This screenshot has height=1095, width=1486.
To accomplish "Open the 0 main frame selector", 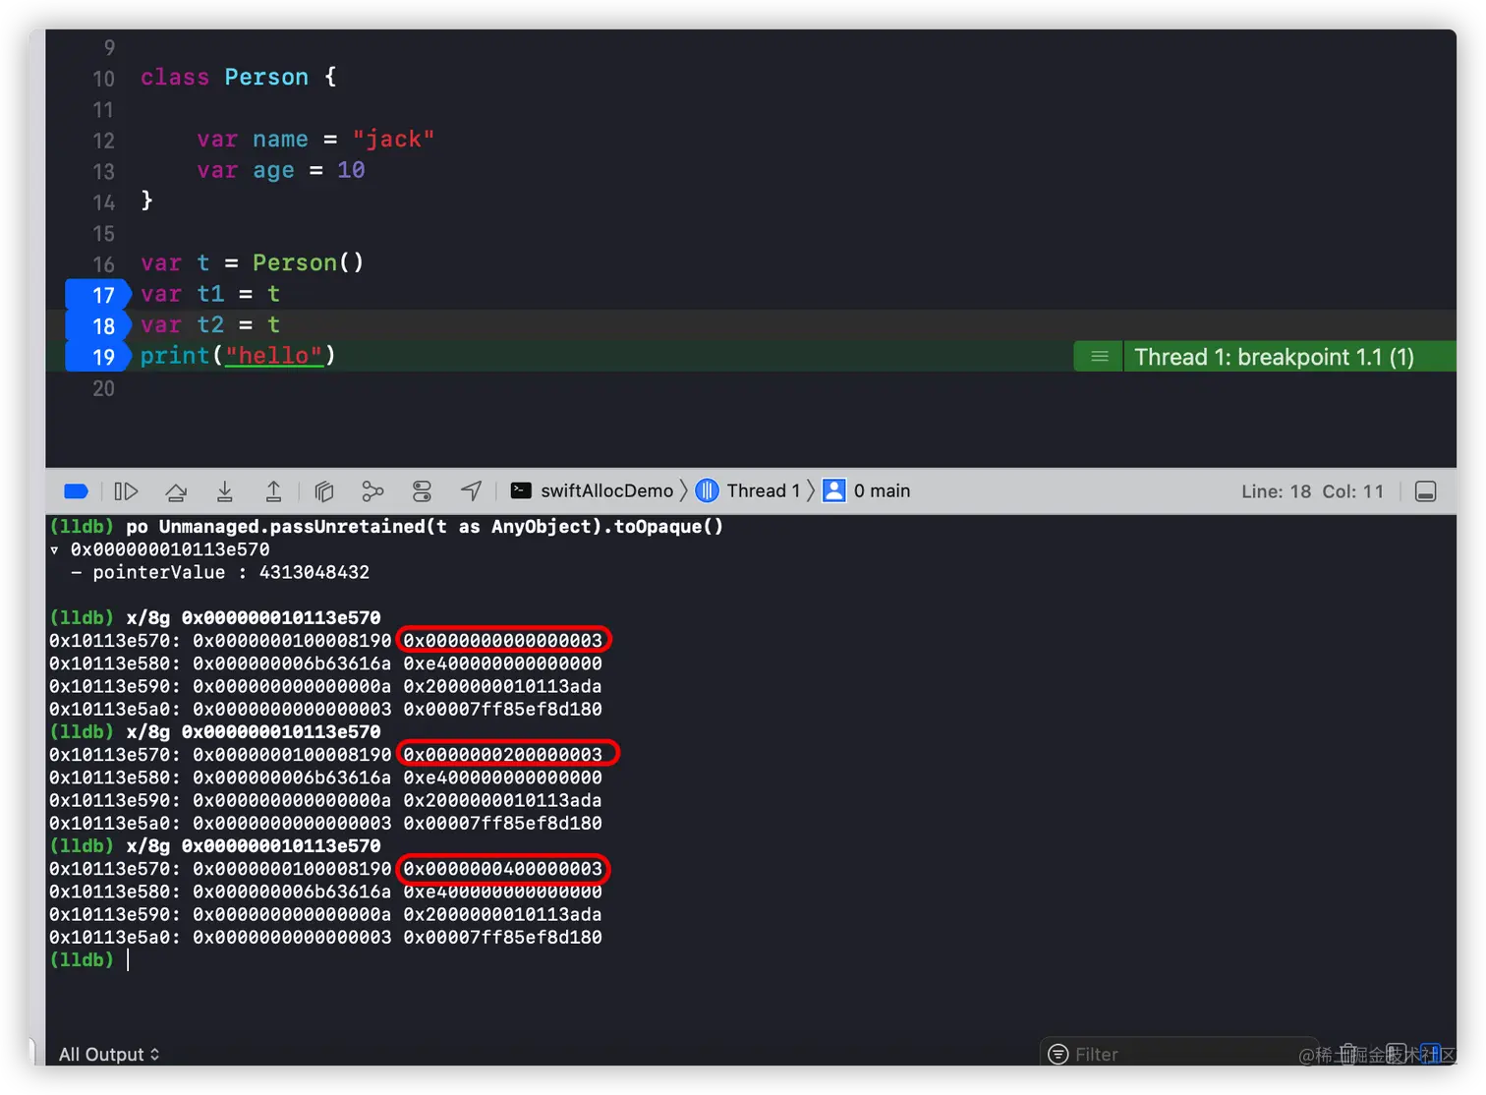I will point(867,490).
